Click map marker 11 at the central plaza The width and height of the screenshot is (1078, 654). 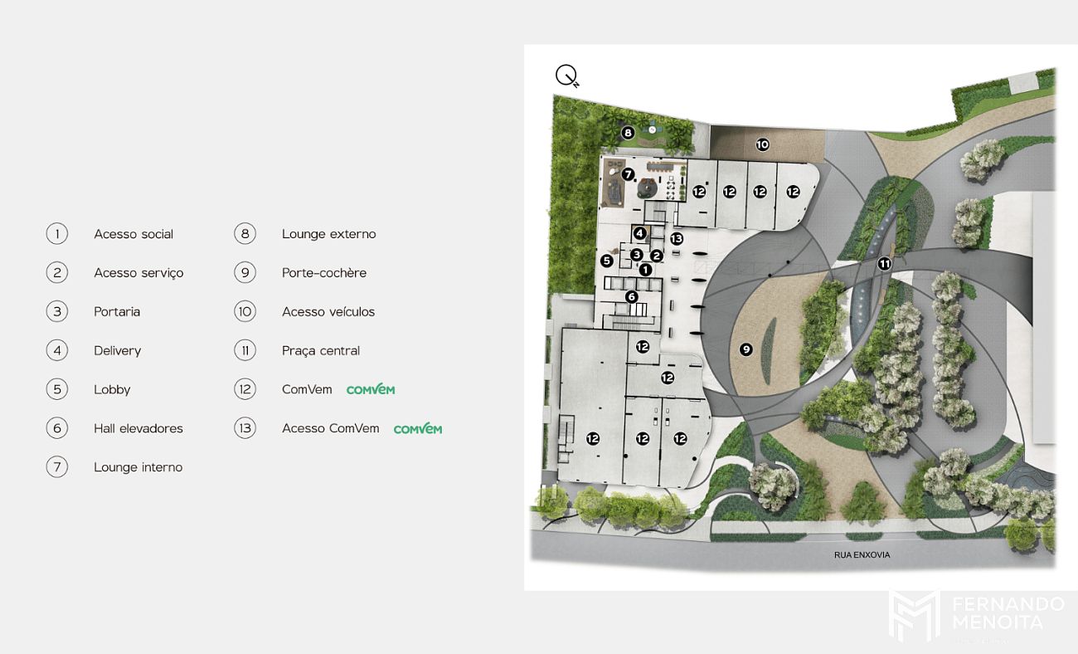pos(885,264)
